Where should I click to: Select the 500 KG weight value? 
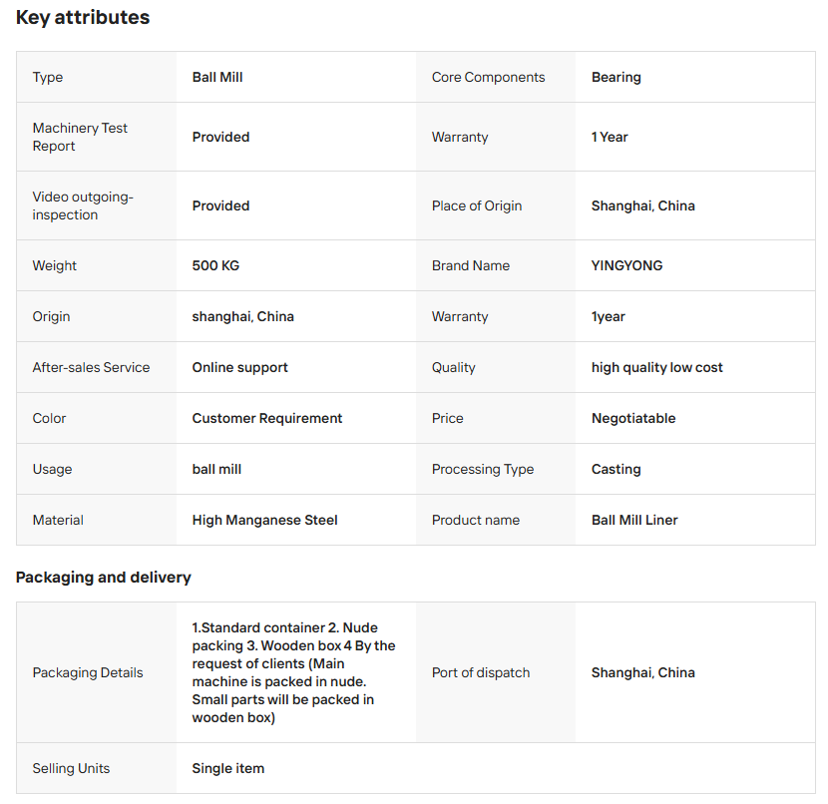215,265
